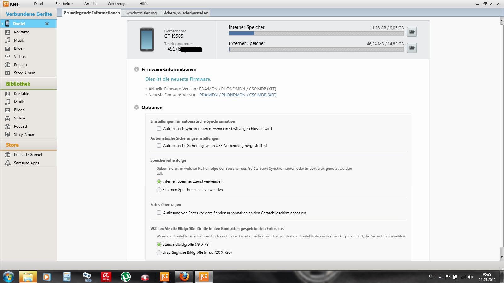Select Internen Speicher zuerst verwenden
This screenshot has height=283, width=504.
159,181
